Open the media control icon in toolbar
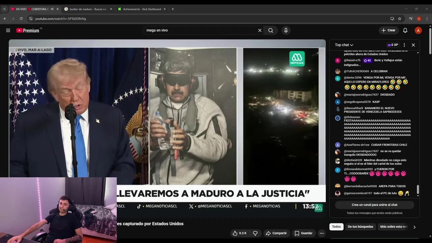Screen dimensions: 432x243 pyautogui.click(x=411, y=19)
